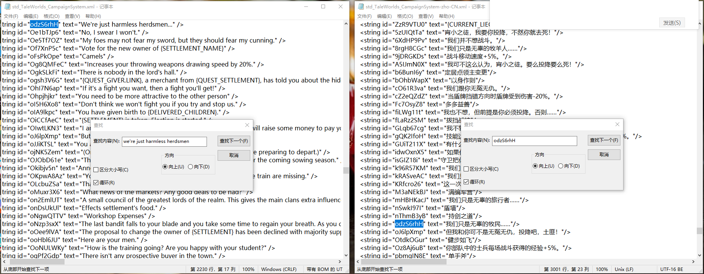Click scroll right arrow in right window horizontal scrollbar
The height and width of the screenshot is (274, 704).
click(x=693, y=261)
